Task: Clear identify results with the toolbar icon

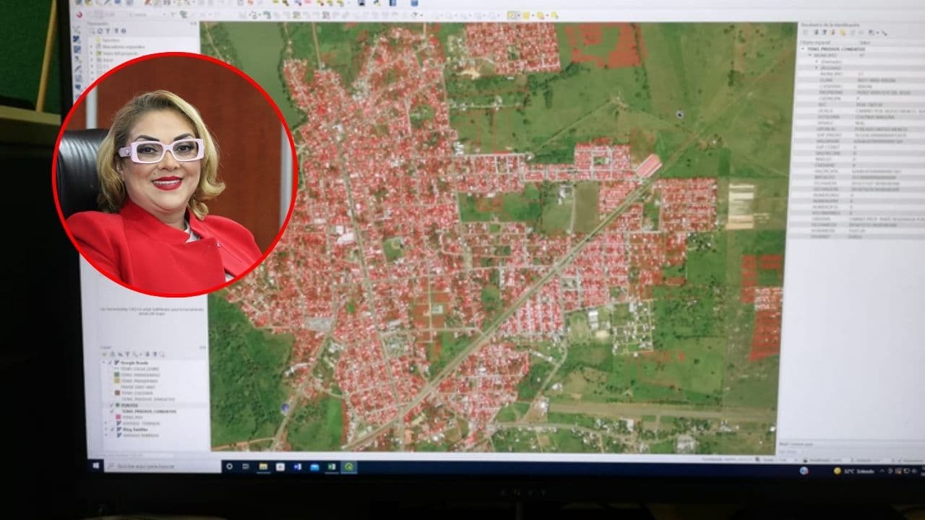Action: (x=842, y=32)
